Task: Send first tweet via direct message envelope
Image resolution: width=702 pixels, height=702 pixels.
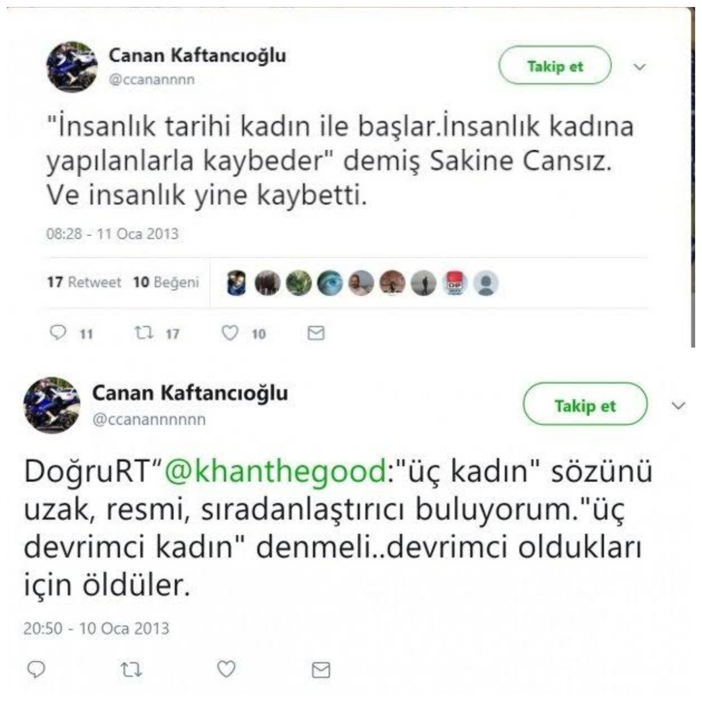Action: coord(316,333)
